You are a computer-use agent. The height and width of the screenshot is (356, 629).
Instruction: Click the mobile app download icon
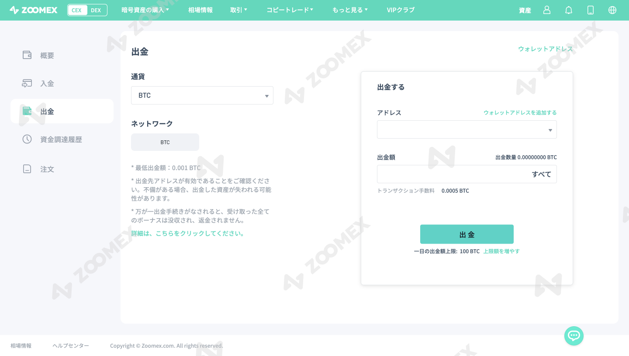coord(590,10)
